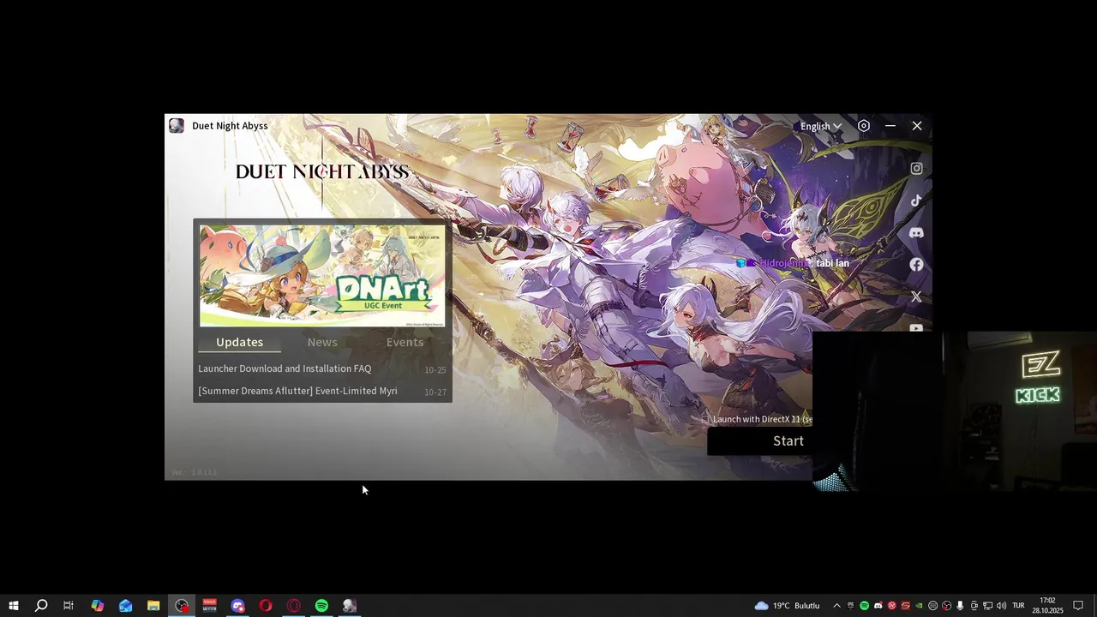Open the red Opera browser taskbar icon
The height and width of the screenshot is (617, 1097).
click(x=266, y=606)
